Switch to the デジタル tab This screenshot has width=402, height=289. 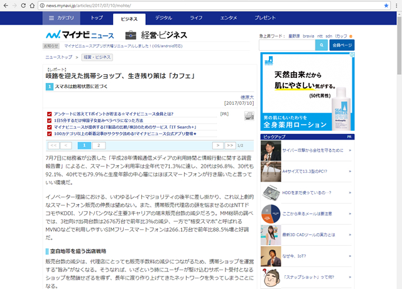[163, 19]
